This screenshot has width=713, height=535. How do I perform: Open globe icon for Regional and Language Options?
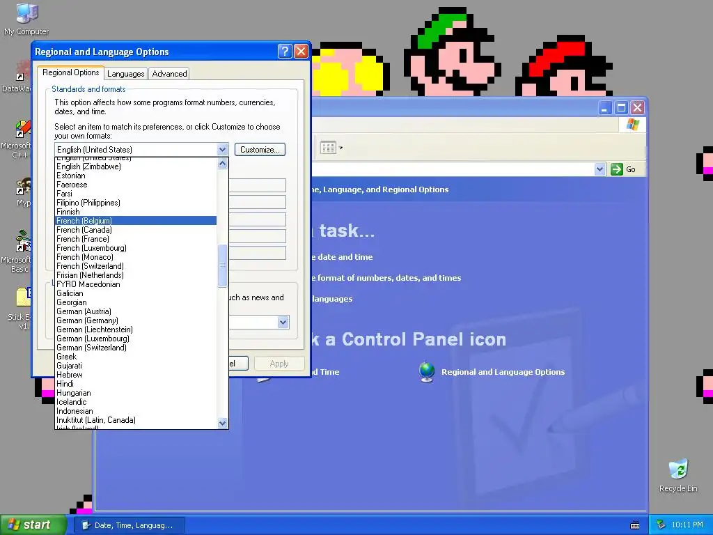tap(427, 372)
